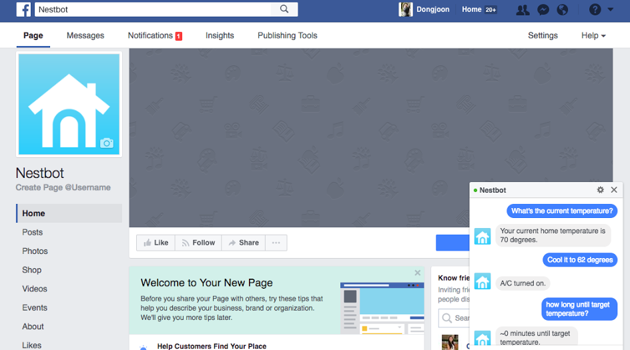Click 'how long until target temperature?' message
The height and width of the screenshot is (350, 630).
click(x=579, y=309)
